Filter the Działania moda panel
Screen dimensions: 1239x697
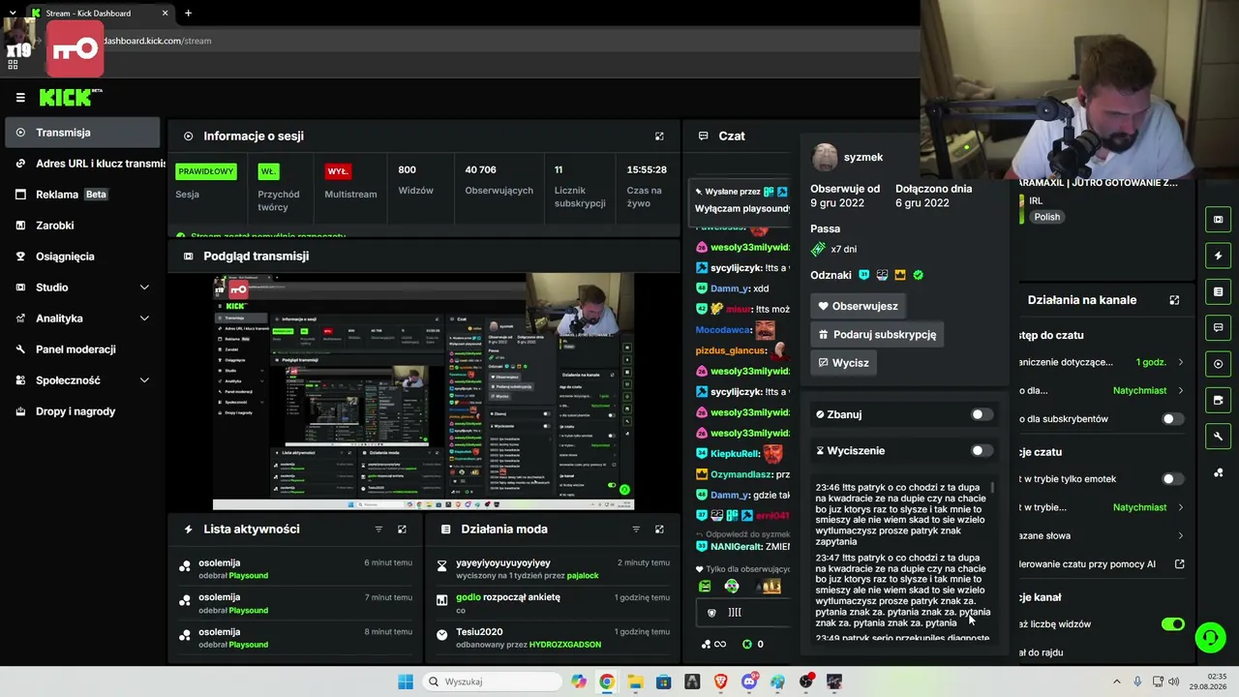pos(636,530)
